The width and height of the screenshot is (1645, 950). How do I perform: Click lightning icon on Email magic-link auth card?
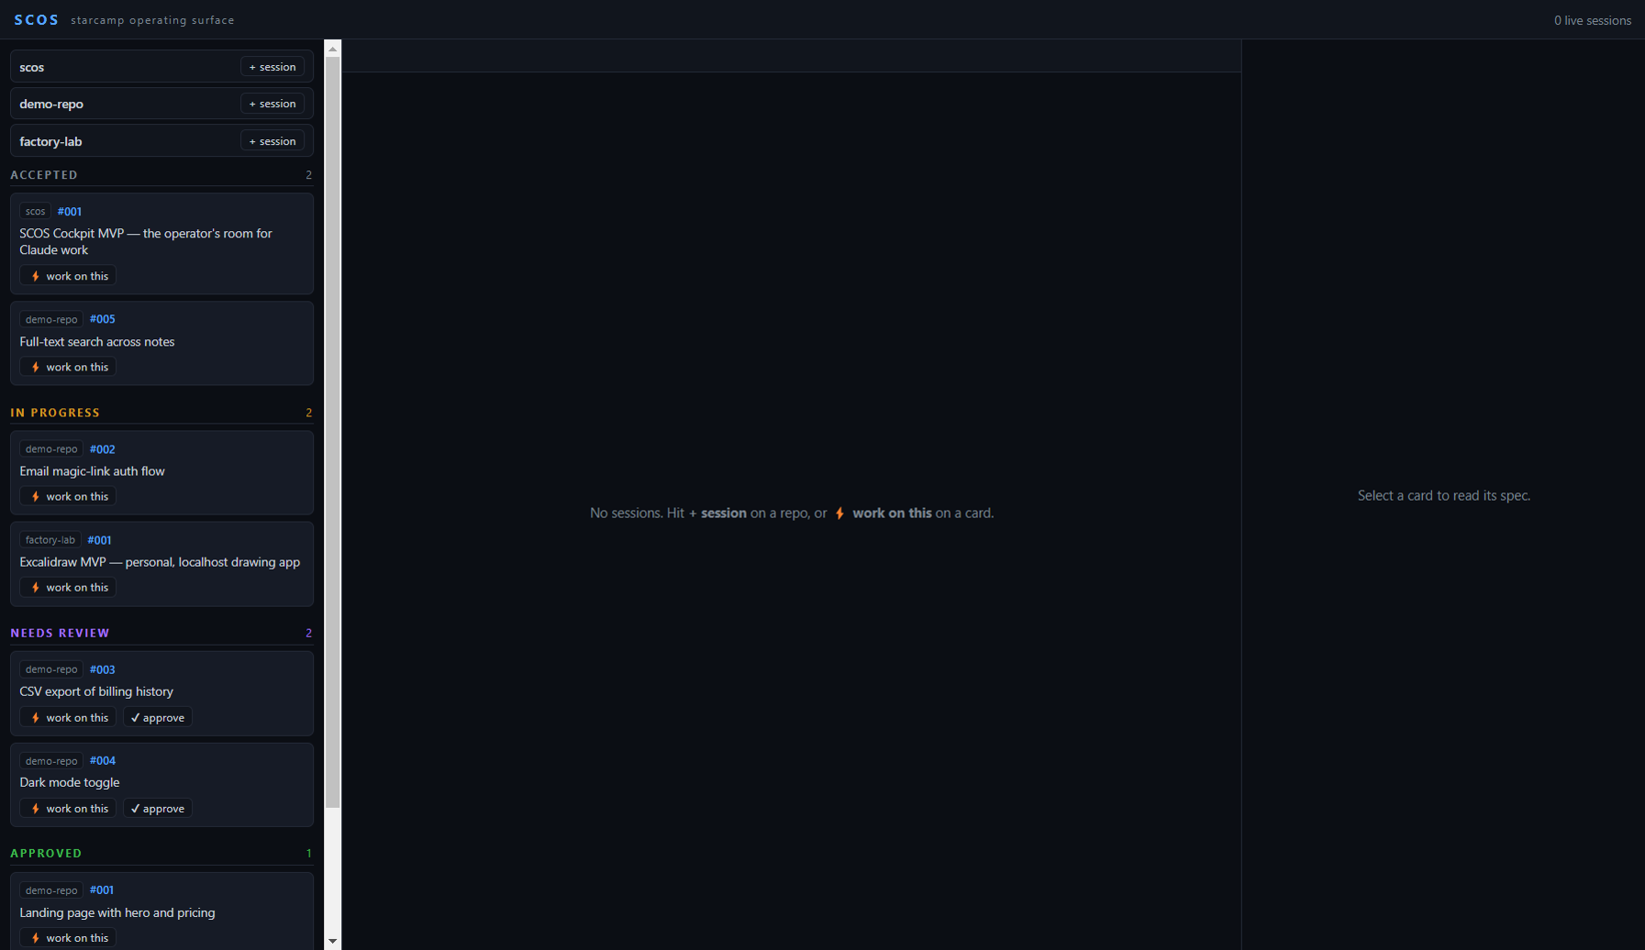pos(36,496)
